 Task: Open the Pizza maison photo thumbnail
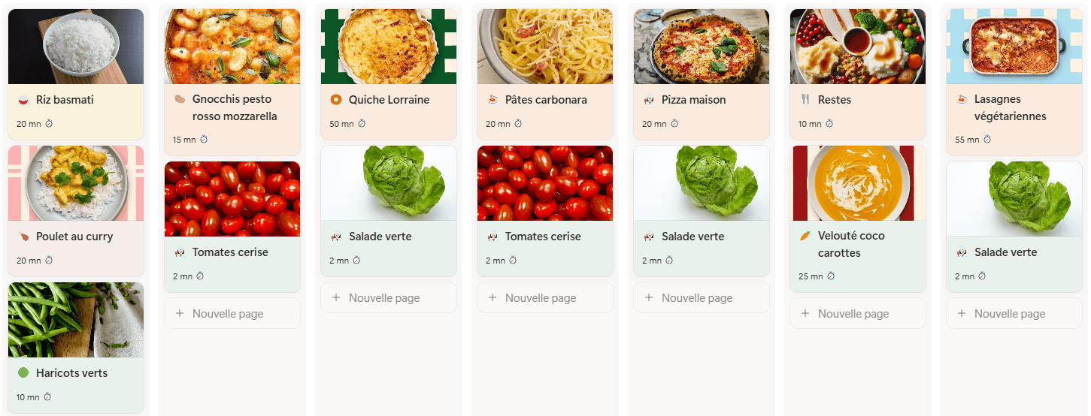pyautogui.click(x=702, y=47)
